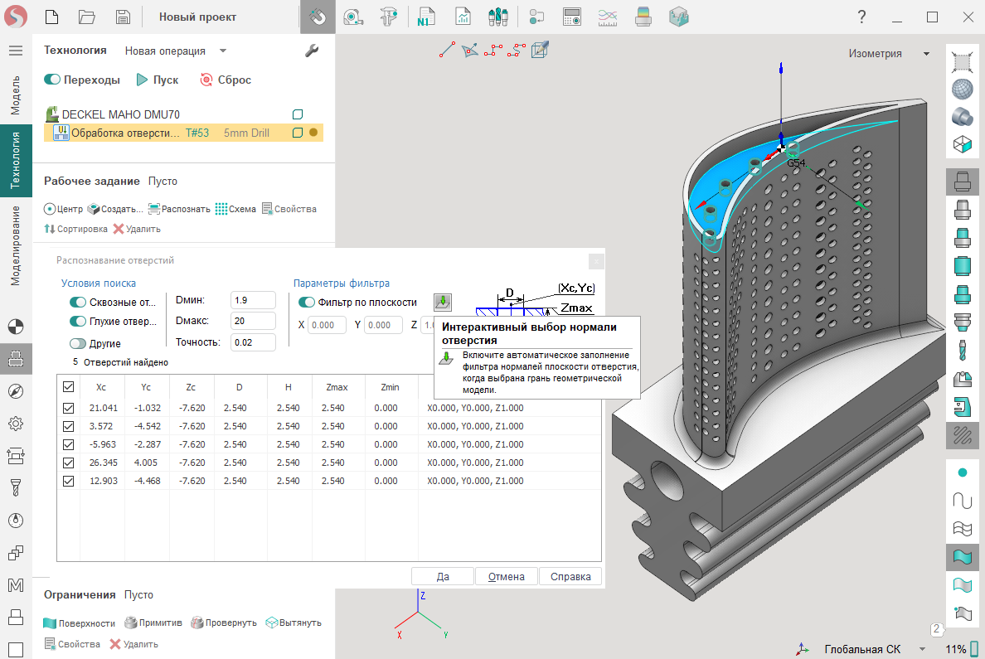Open project with the folder icon
The width and height of the screenshot is (985, 659).
pos(87,17)
